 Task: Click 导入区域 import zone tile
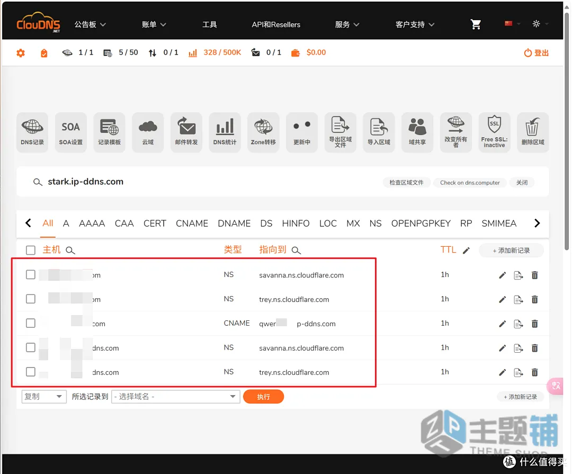point(379,132)
